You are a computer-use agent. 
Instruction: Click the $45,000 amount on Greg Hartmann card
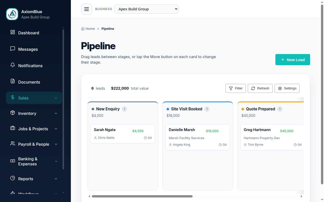pos(287,131)
